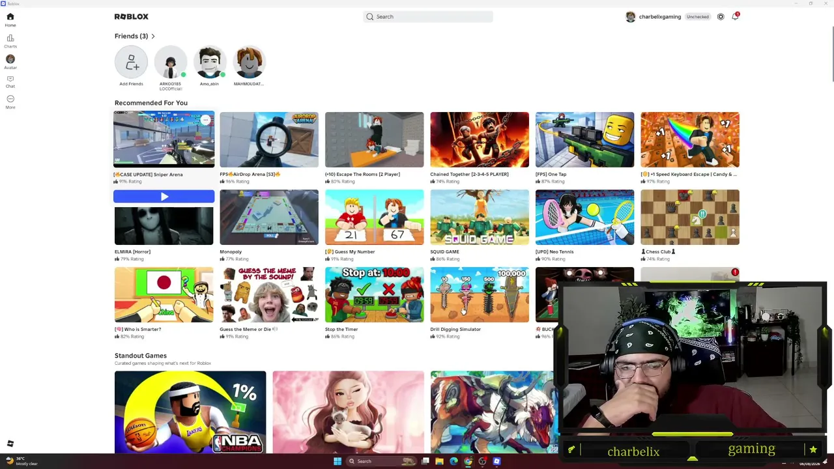Open +1 Speed Keyboard Escape game
Screen dimensions: 834x469
tap(690, 139)
